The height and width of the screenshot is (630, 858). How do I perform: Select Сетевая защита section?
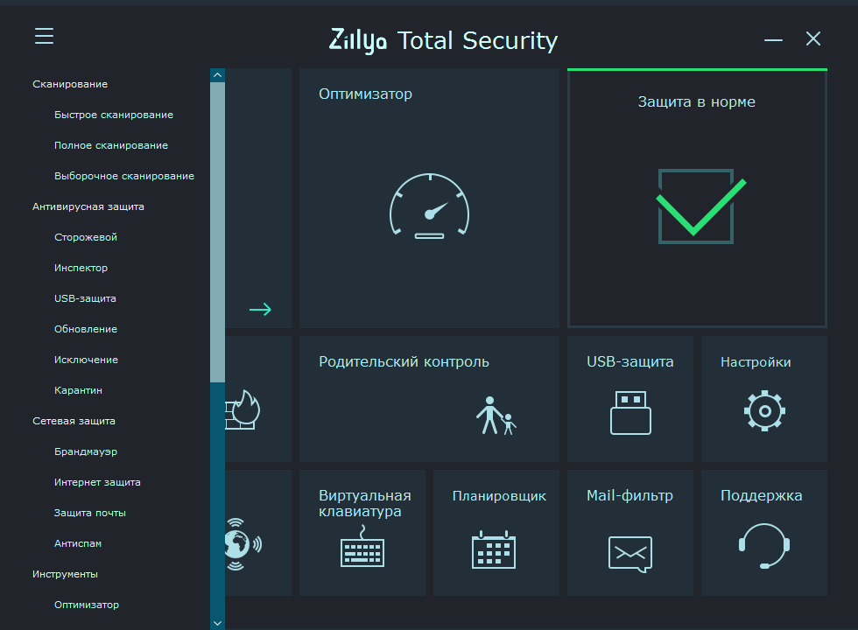point(74,421)
